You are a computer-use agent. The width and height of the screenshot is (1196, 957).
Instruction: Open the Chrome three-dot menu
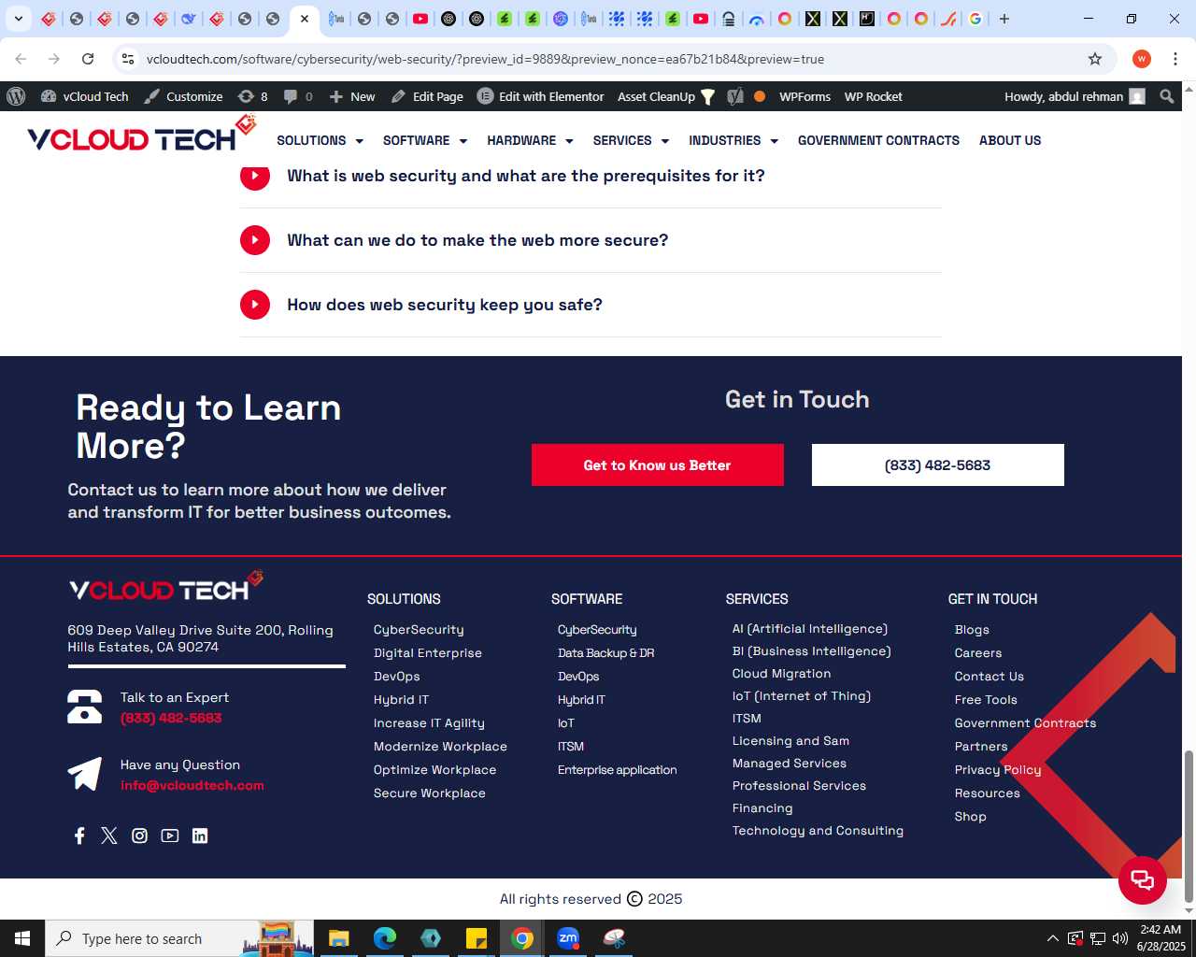pyautogui.click(x=1175, y=59)
